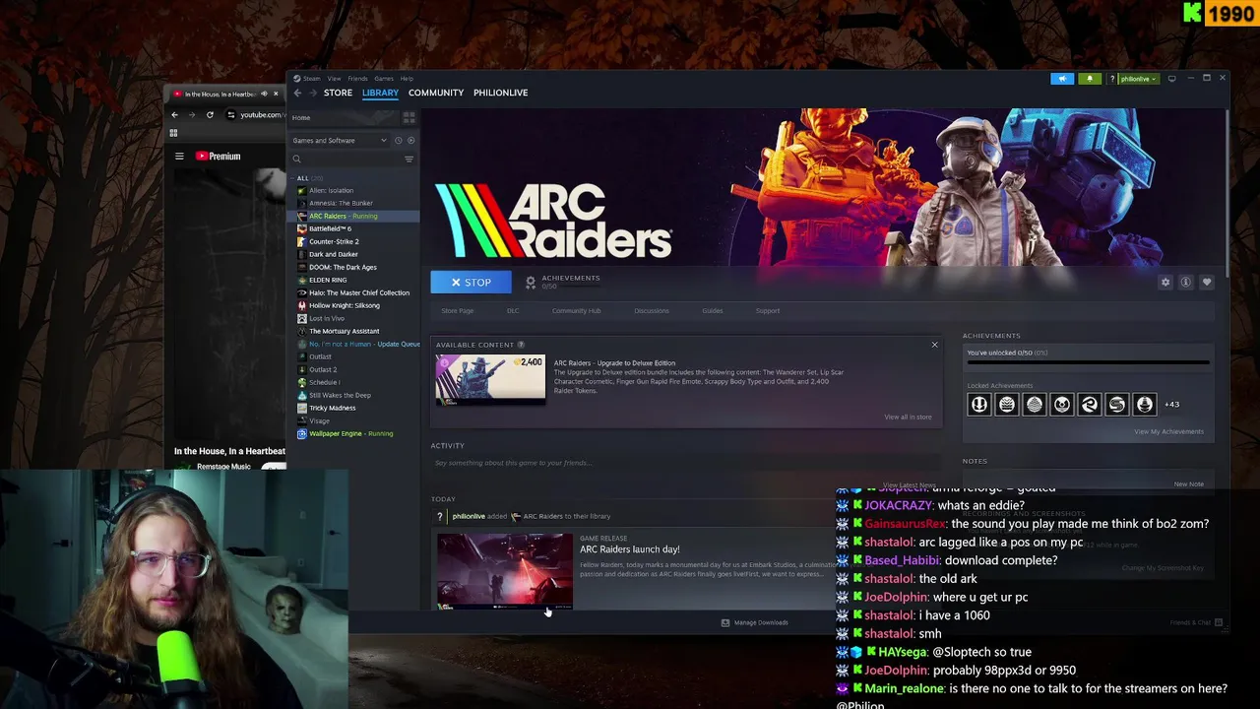The width and height of the screenshot is (1260, 709).
Task: Enter Big Picture mode icon
Action: coord(1171,79)
